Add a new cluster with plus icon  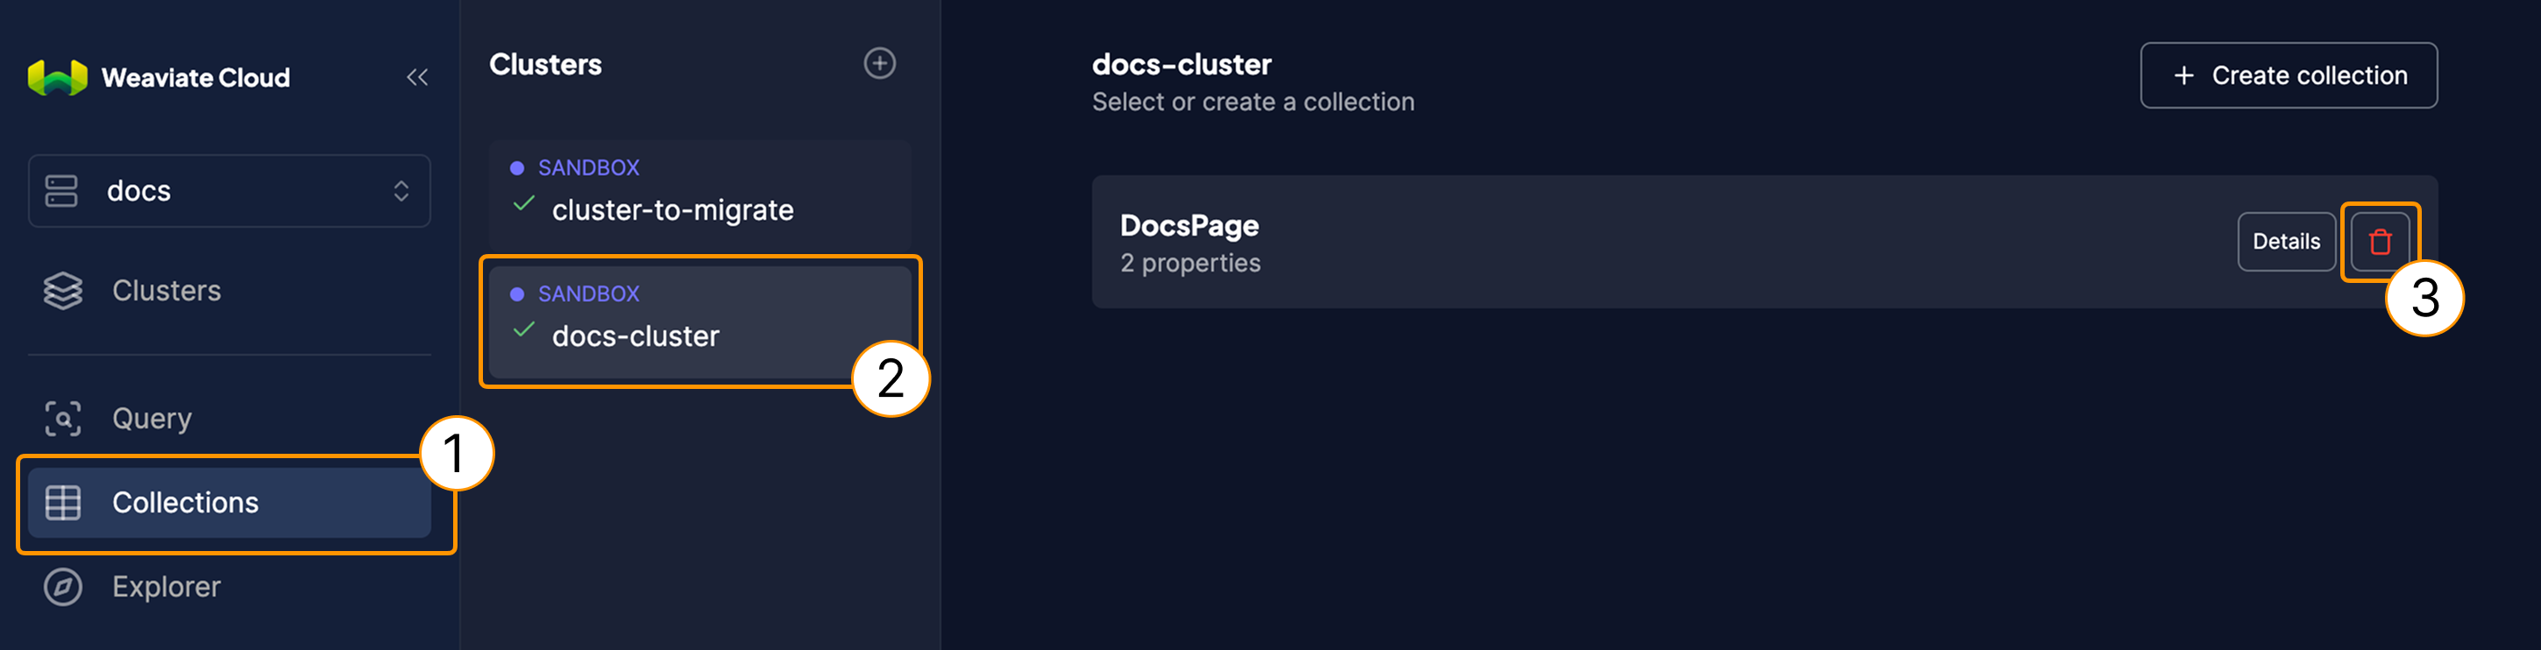click(x=879, y=63)
